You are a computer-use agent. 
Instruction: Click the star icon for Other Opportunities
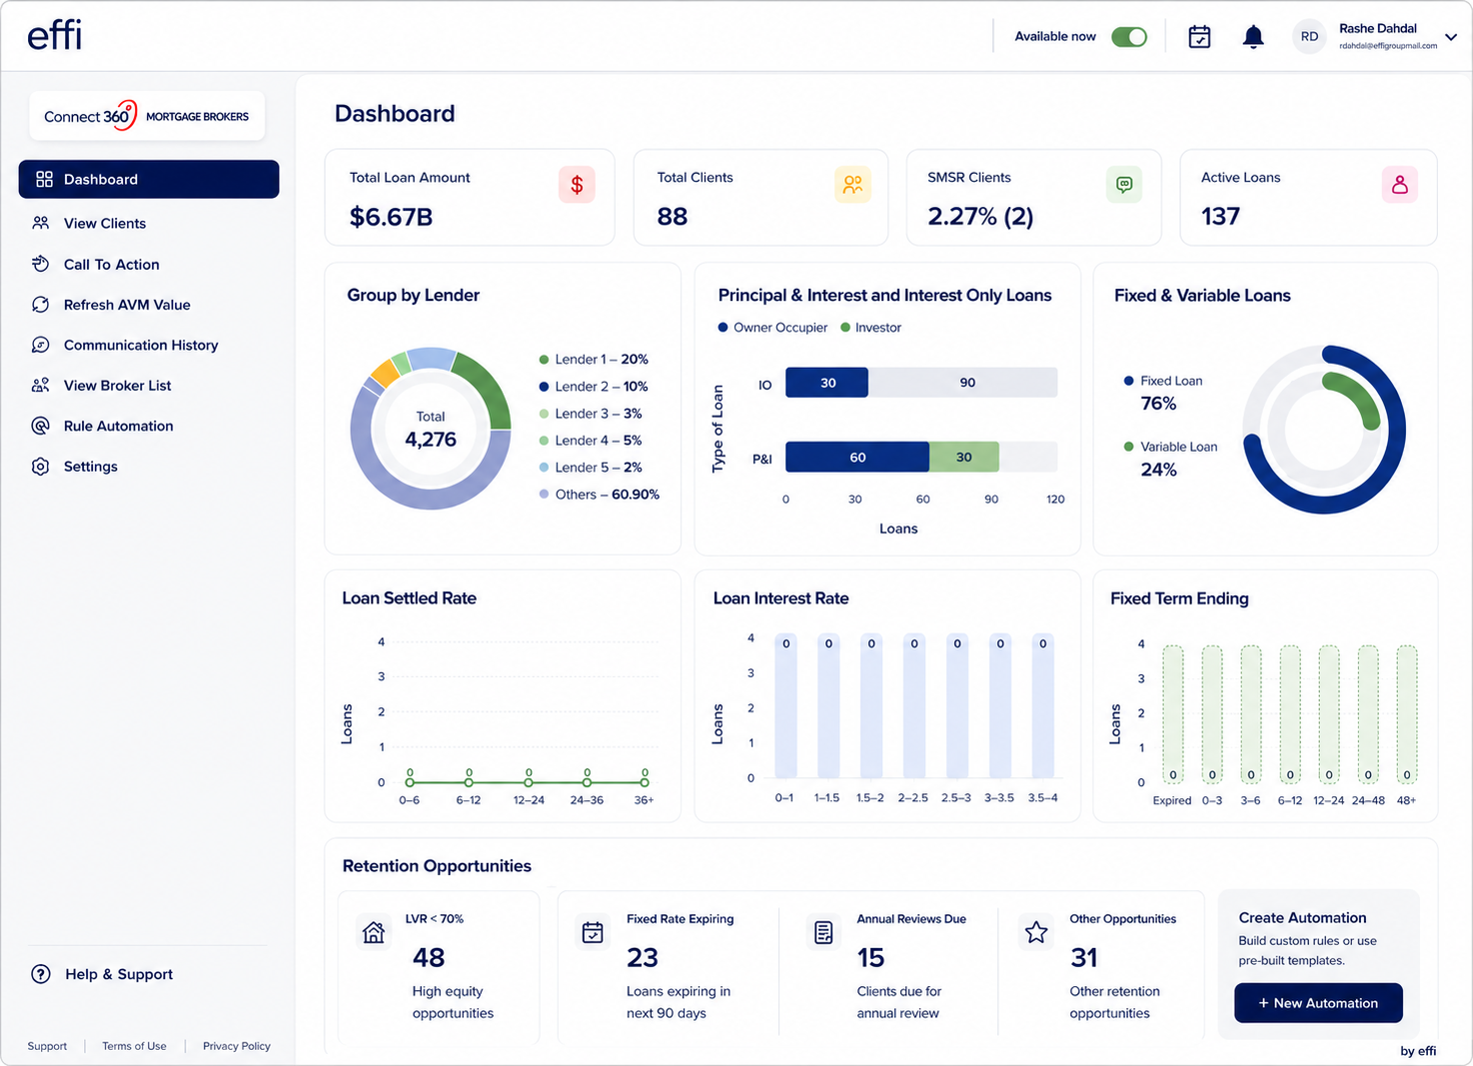point(1036,932)
